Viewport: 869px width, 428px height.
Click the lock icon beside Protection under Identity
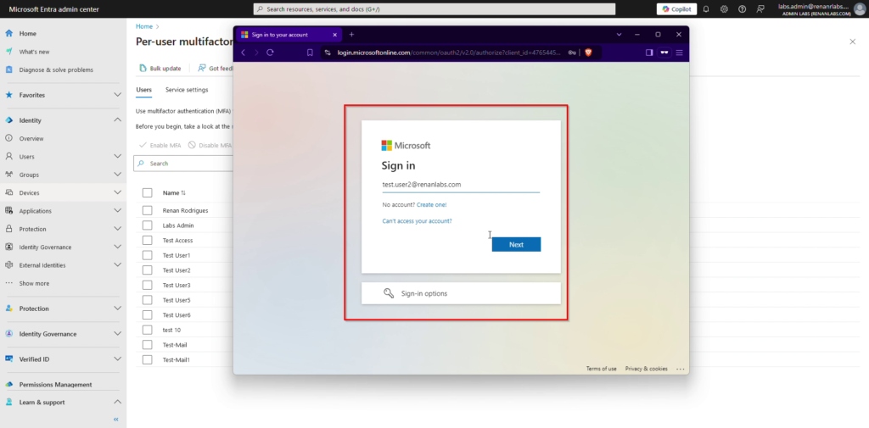click(x=8, y=229)
